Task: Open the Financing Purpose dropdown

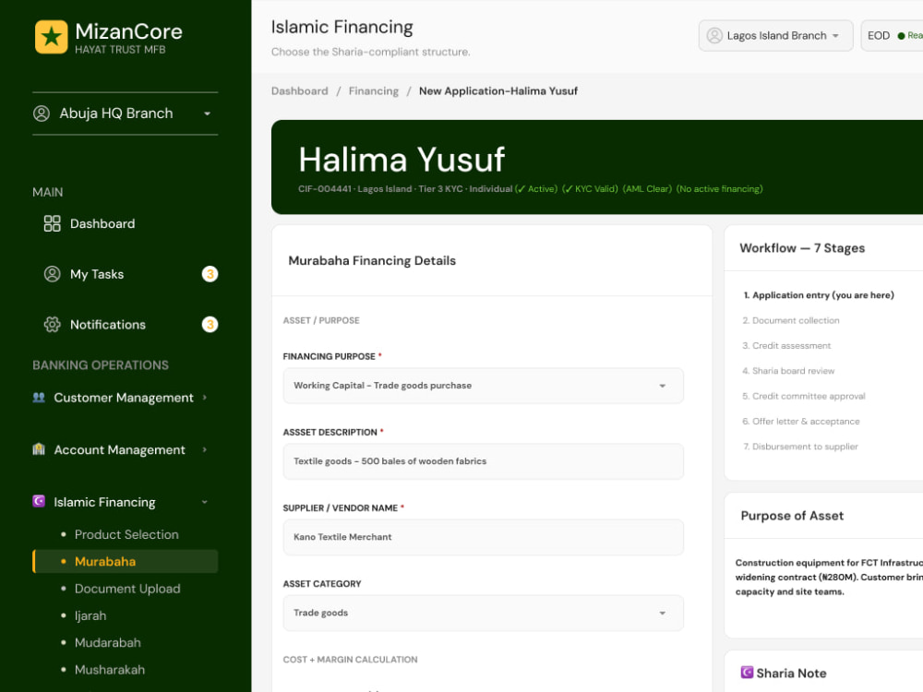Action: click(484, 386)
